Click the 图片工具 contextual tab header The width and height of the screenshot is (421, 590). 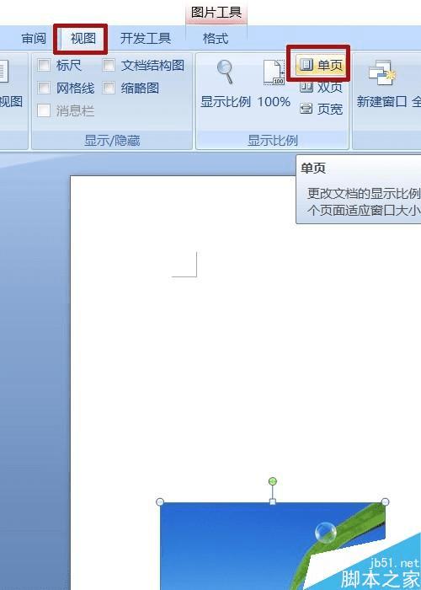click(x=216, y=13)
